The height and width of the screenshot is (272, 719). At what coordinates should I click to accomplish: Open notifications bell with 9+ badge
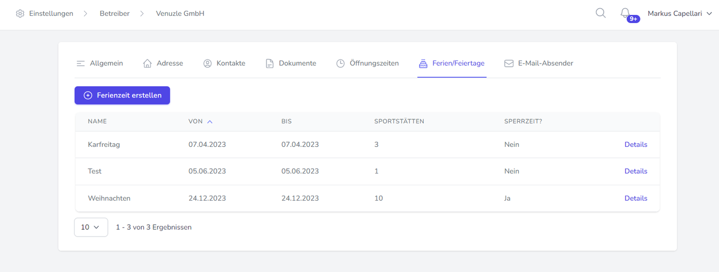[x=626, y=13]
